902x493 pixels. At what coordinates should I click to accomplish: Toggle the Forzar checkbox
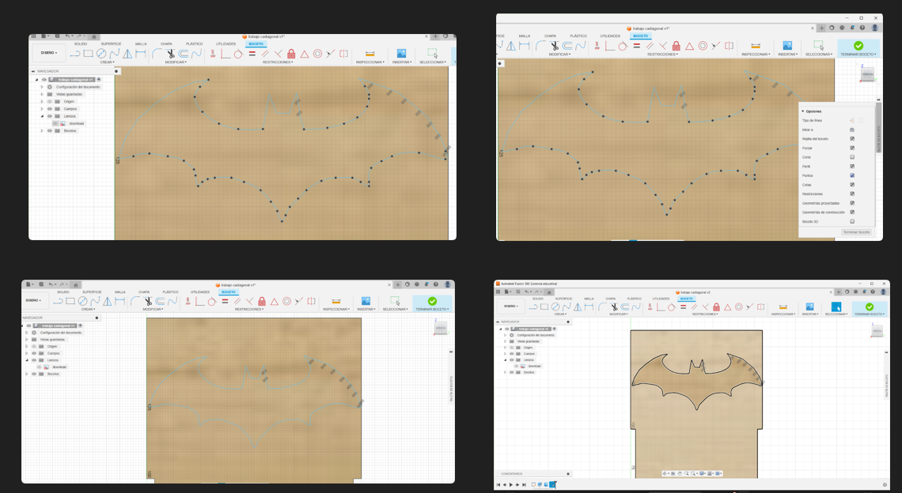coord(852,148)
